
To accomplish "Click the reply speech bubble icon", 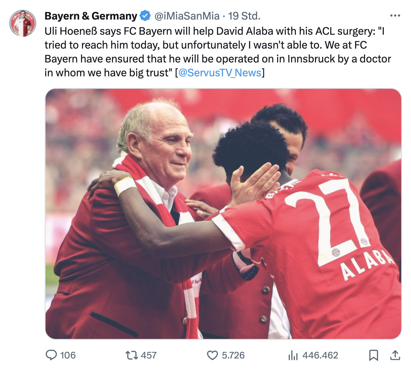I will (51, 355).
